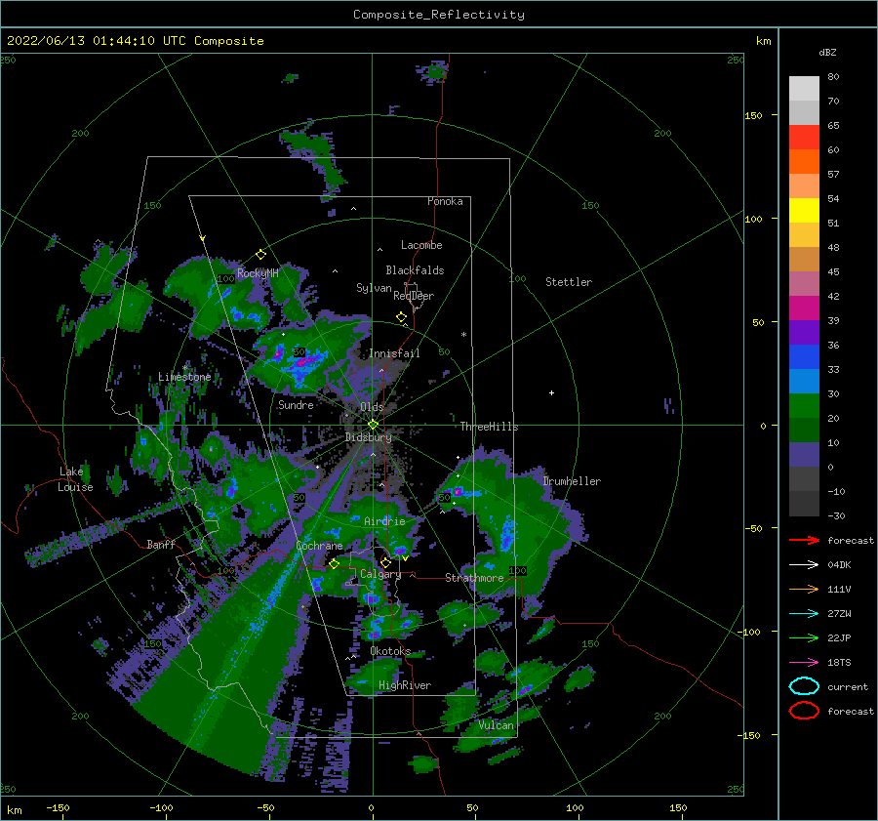Click the Banff town label

161,544
